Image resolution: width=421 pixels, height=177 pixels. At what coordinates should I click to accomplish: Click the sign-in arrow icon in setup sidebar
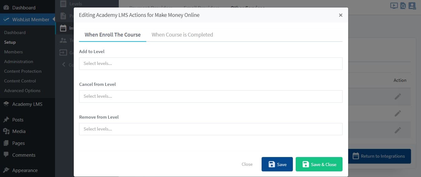63,52
